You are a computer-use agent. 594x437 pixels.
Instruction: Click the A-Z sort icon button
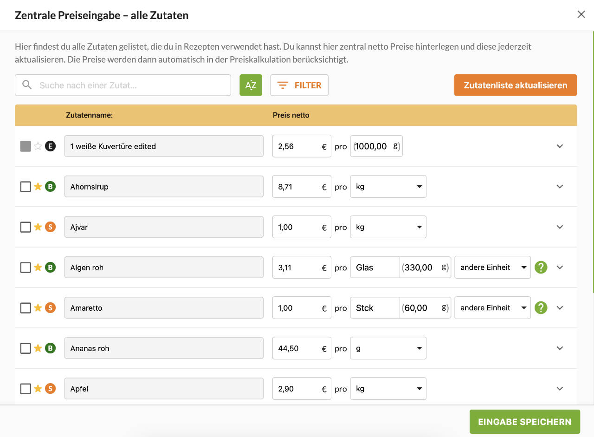tap(251, 85)
